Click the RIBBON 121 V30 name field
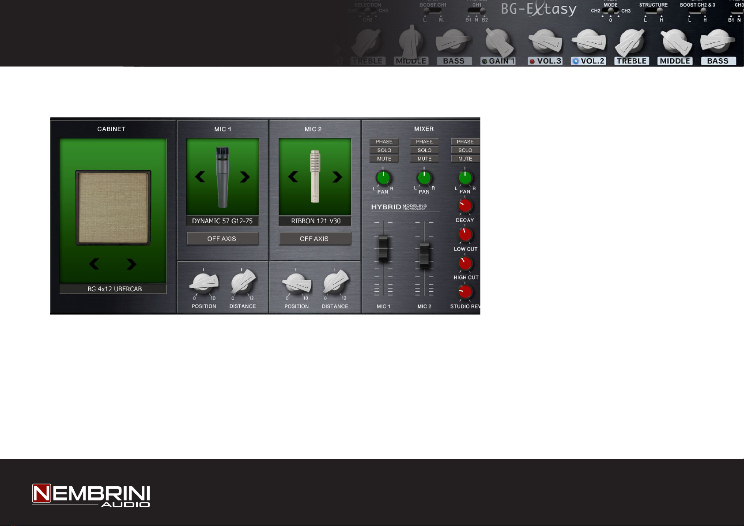The width and height of the screenshot is (744, 526). coord(315,221)
